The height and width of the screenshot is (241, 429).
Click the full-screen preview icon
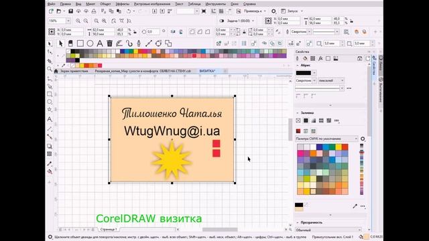click(204, 11)
